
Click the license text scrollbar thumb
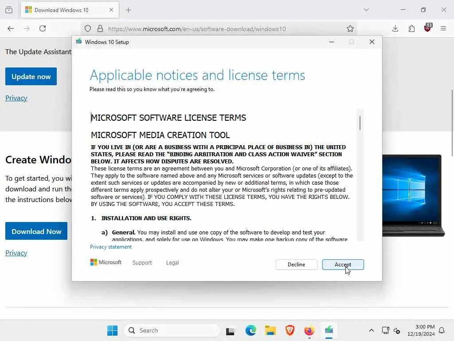(x=360, y=123)
